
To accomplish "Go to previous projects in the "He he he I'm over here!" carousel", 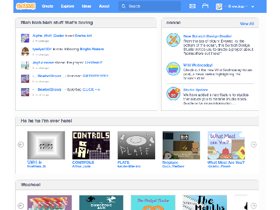I will [21, 145].
